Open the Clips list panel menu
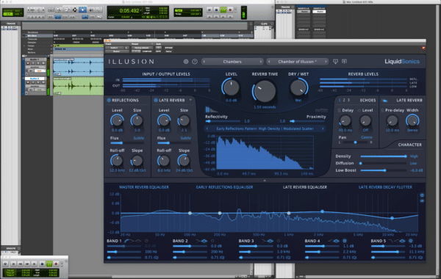This screenshot has width=441, height=279. click(272, 24)
